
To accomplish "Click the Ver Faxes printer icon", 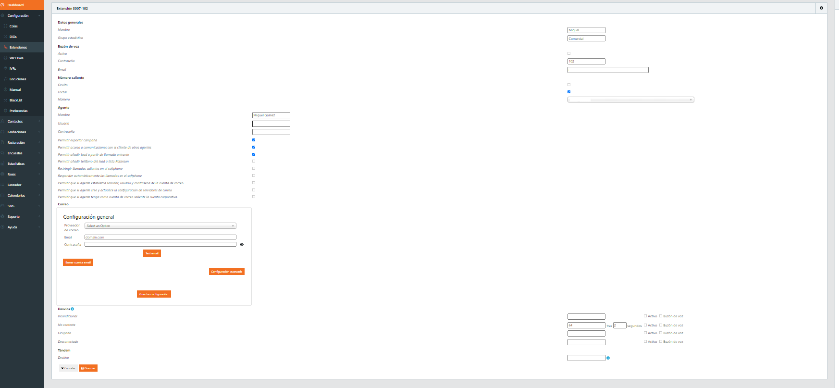I will point(6,58).
